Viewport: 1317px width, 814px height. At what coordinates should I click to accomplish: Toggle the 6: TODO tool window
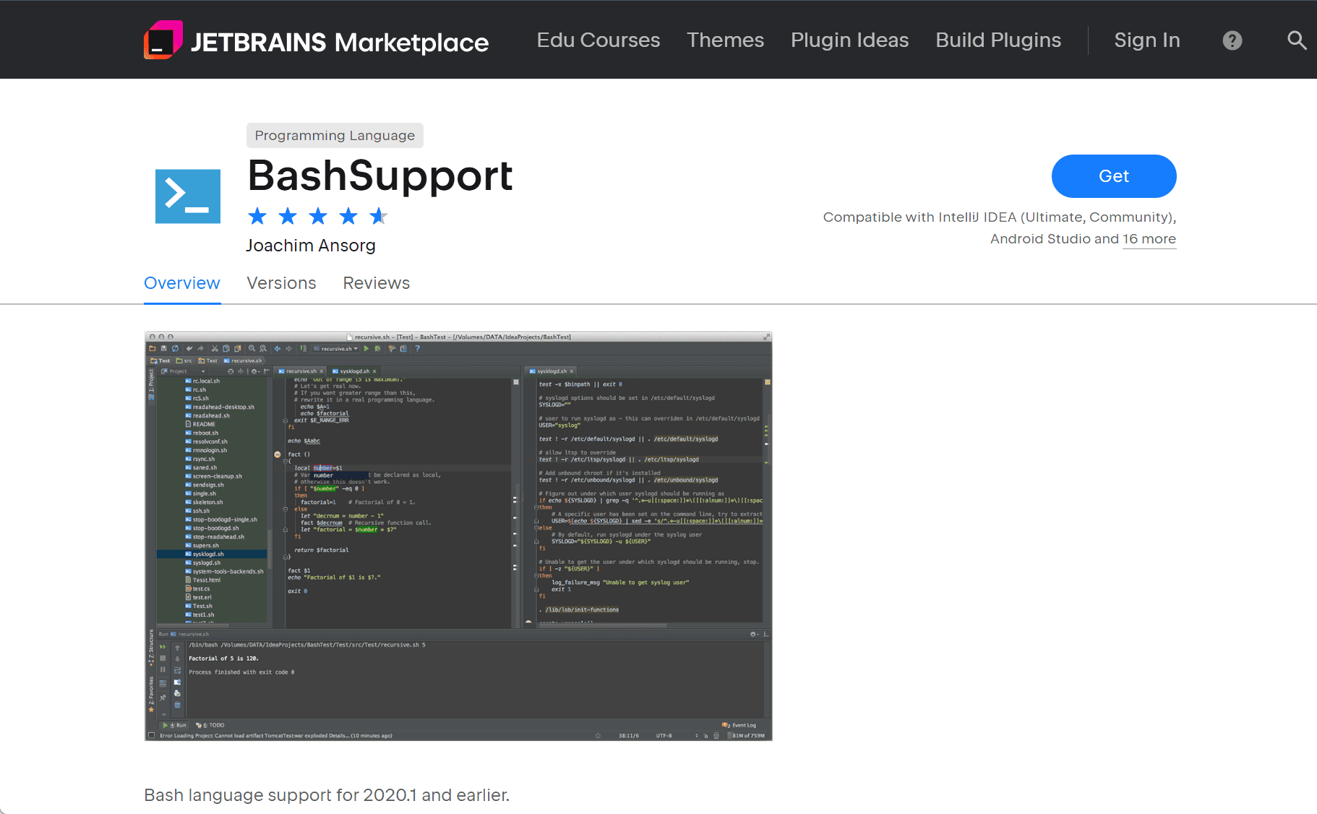tap(210, 725)
